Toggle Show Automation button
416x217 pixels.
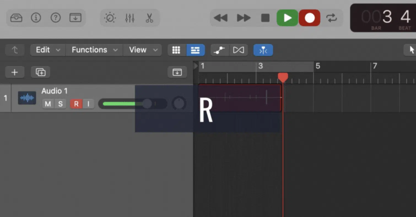(220, 50)
